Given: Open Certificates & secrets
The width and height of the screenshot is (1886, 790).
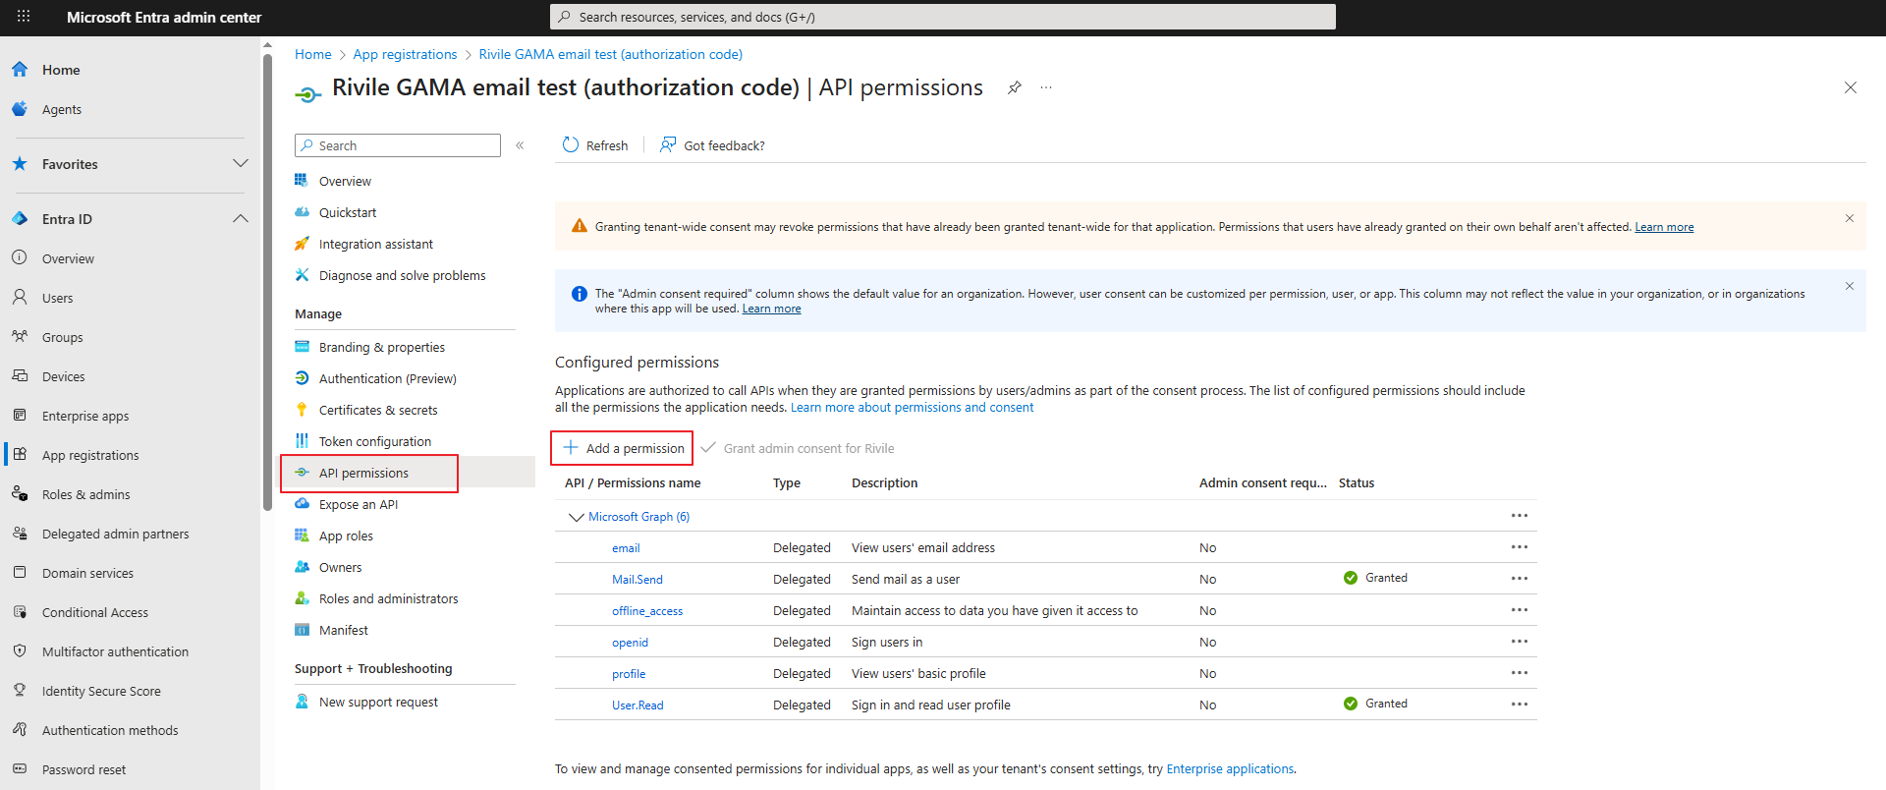Looking at the screenshot, I should 378,410.
